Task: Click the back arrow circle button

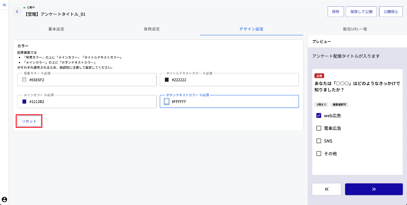Action: [17, 12]
